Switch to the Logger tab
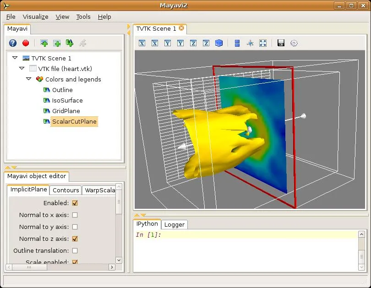371x288 pixels. tap(175, 224)
